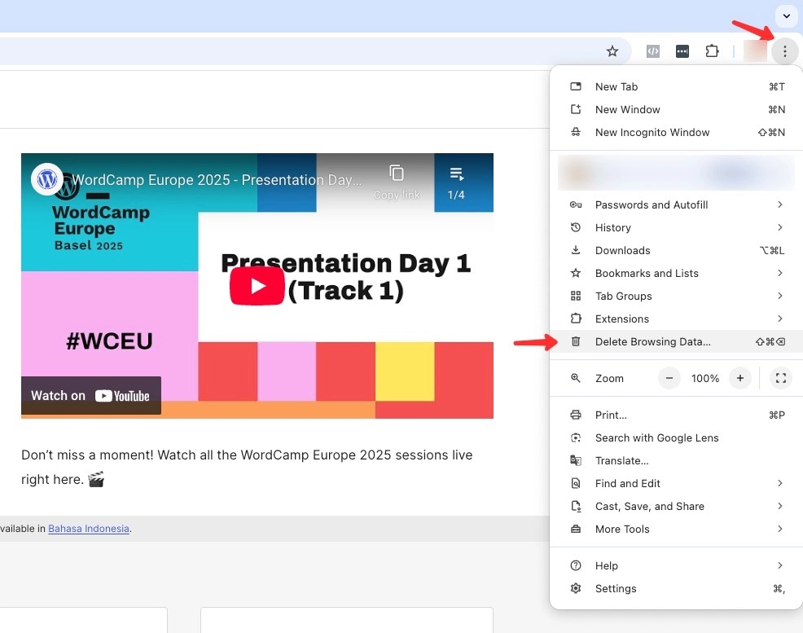Open the Help submenu
803x633 pixels.
[677, 565]
